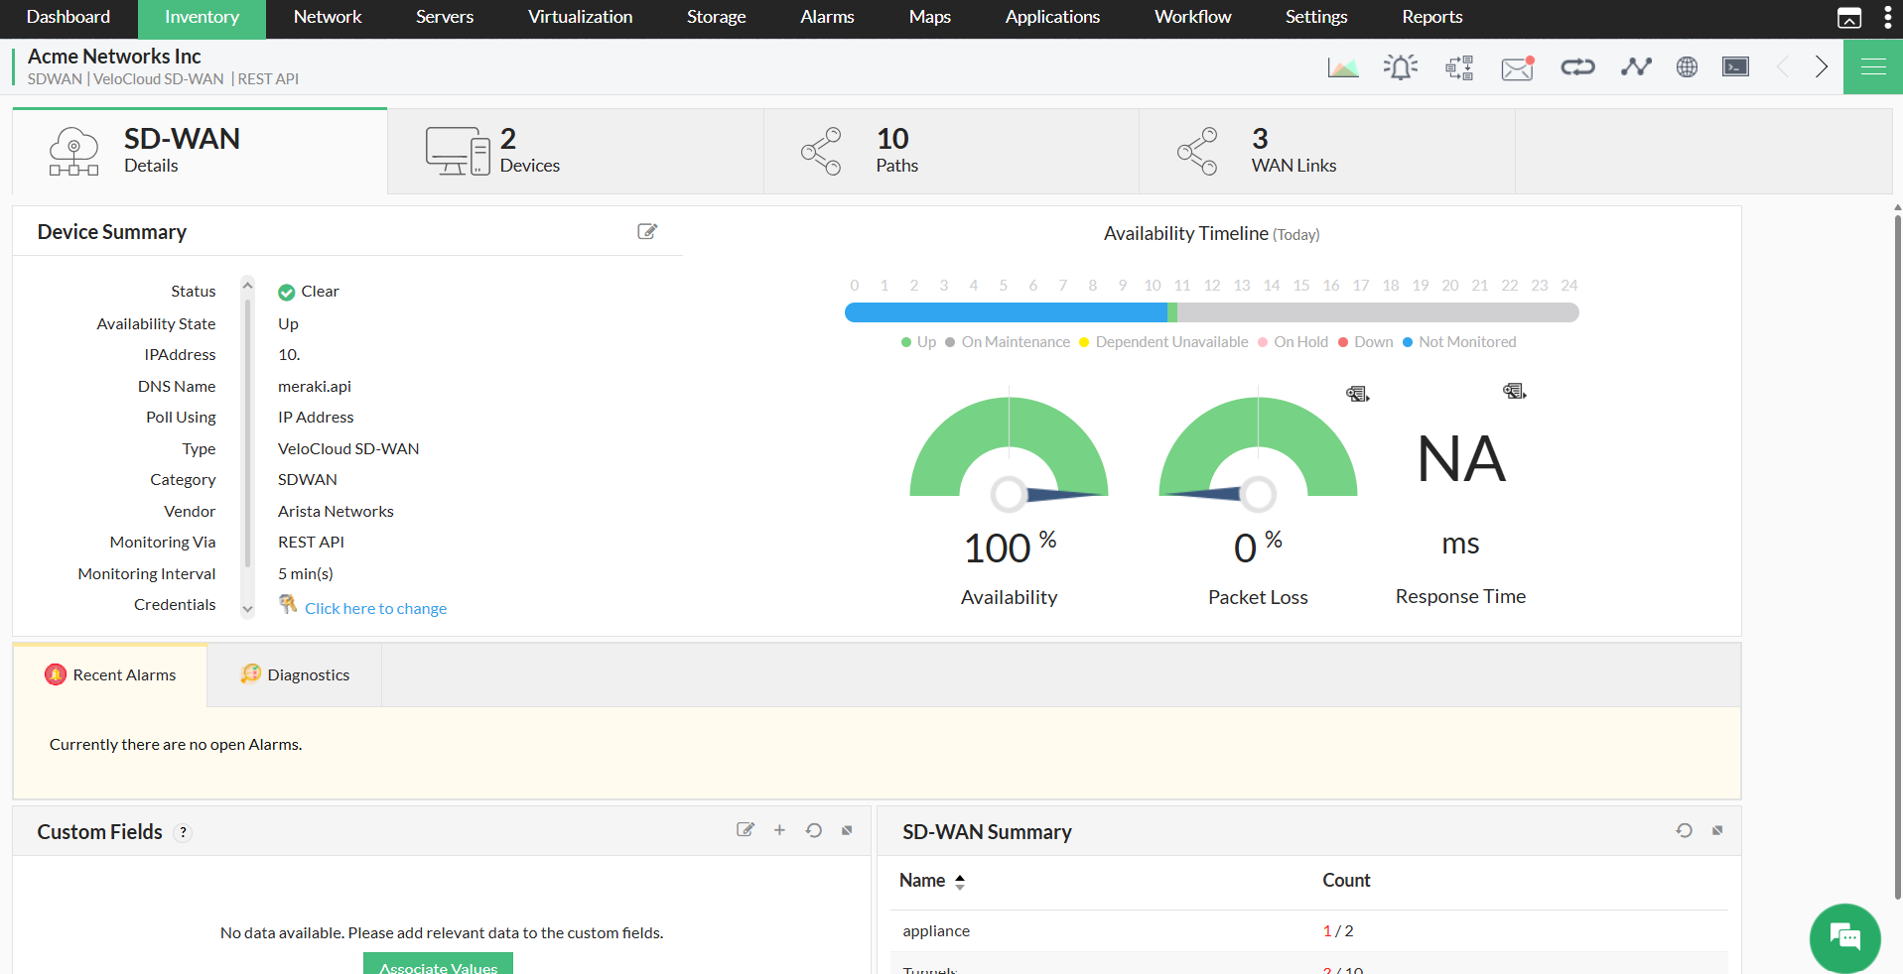
Task: Click the Packet Loss gauge settings icon
Action: 1357,394
